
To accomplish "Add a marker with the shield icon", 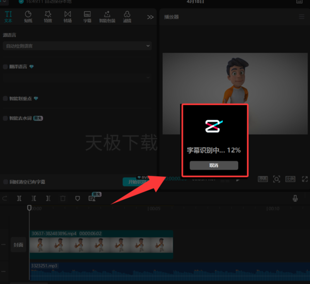I will coord(78,198).
